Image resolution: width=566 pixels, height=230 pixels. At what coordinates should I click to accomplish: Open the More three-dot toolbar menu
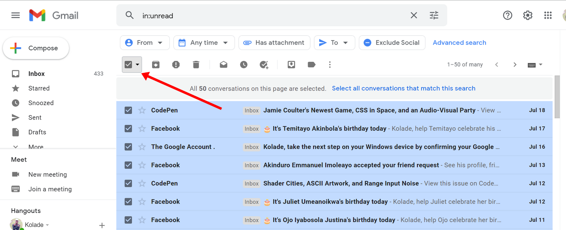point(330,64)
